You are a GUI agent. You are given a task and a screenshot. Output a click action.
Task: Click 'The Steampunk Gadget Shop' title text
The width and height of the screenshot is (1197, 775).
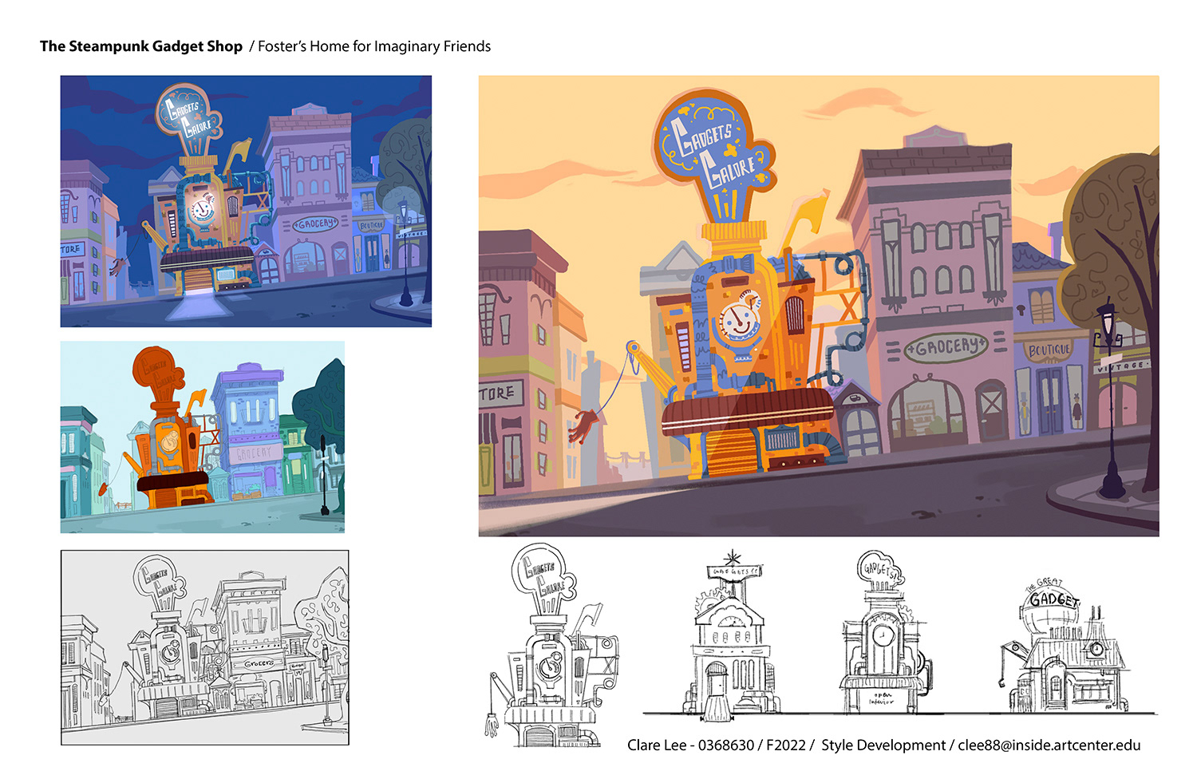coord(141,46)
